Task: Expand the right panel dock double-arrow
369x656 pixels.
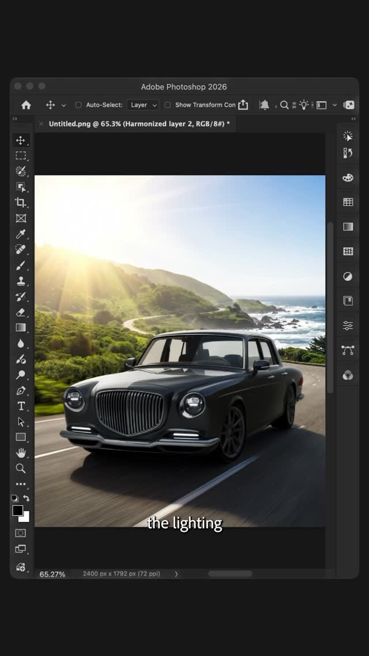Action: [353, 119]
